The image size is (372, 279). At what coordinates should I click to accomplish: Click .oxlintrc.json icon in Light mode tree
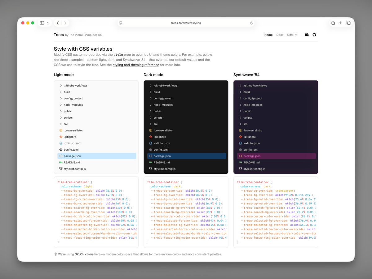[61, 143]
